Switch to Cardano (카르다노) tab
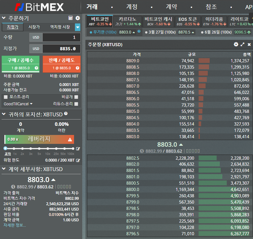Screen dimensions: 253x239 128,21
